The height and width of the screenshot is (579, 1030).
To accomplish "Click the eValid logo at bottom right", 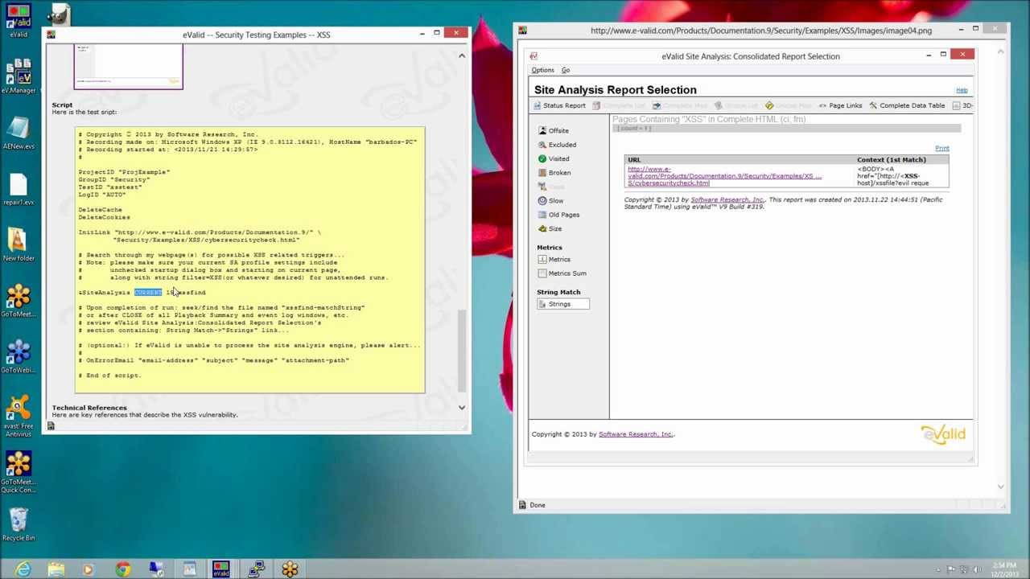I will pyautogui.click(x=942, y=434).
